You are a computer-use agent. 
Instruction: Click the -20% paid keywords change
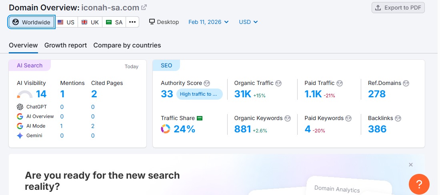[319, 131]
